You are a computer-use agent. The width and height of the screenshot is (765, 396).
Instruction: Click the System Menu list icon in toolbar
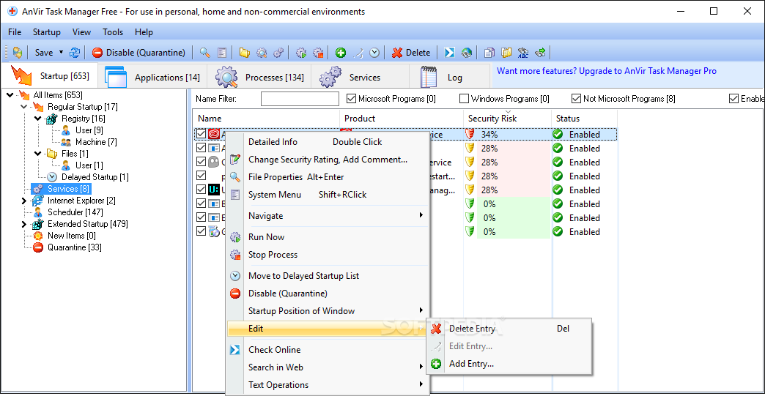pyautogui.click(x=222, y=53)
